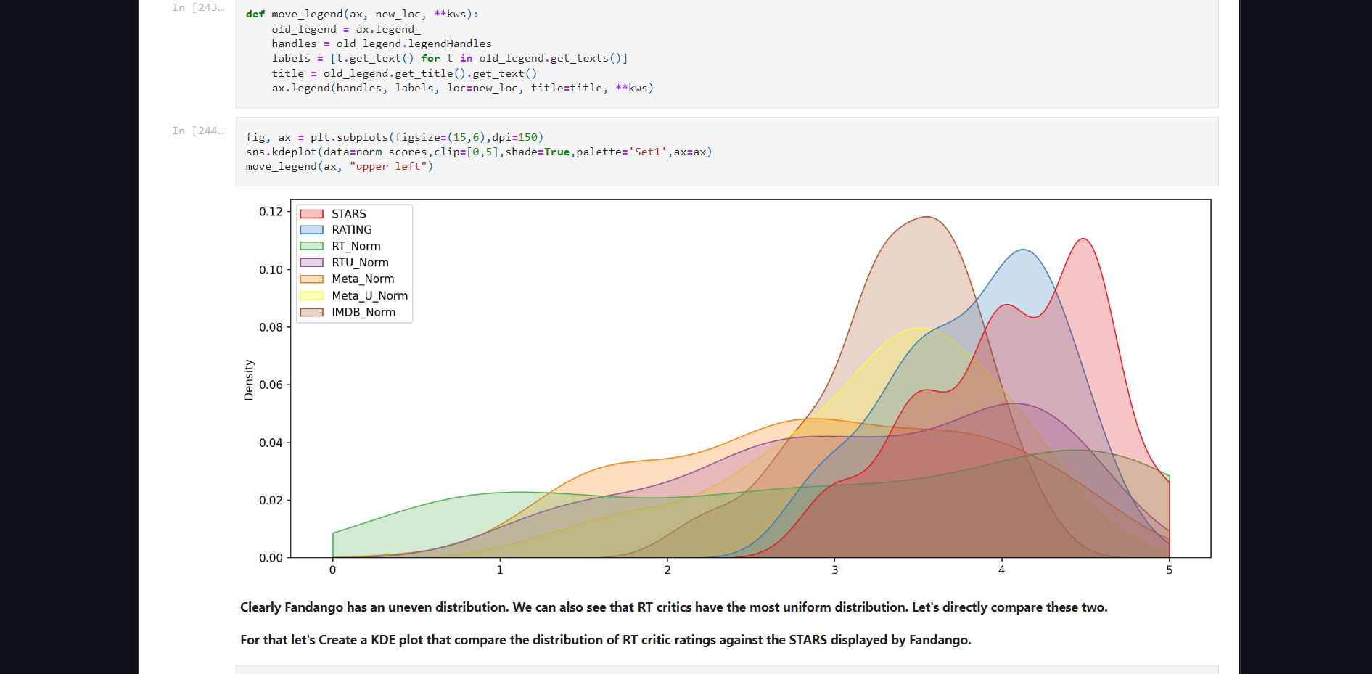This screenshot has height=674, width=1372.
Task: Click the x-axis tick labeled 3
Action: (x=834, y=570)
